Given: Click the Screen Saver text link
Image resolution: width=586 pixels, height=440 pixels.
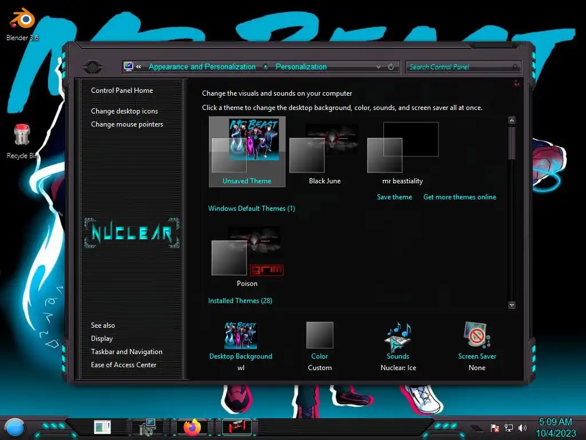Looking at the screenshot, I should coord(477,356).
